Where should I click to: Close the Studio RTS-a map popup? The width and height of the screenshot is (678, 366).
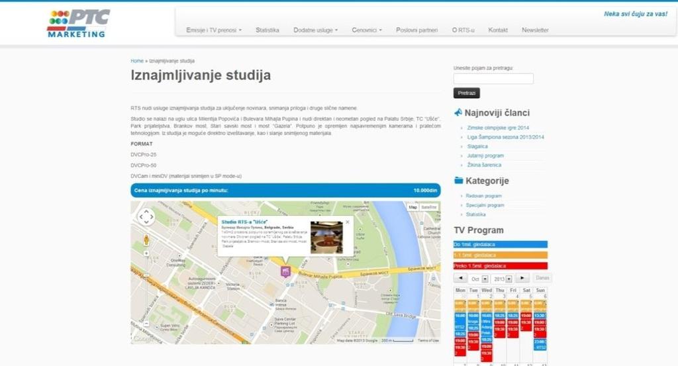click(x=347, y=222)
